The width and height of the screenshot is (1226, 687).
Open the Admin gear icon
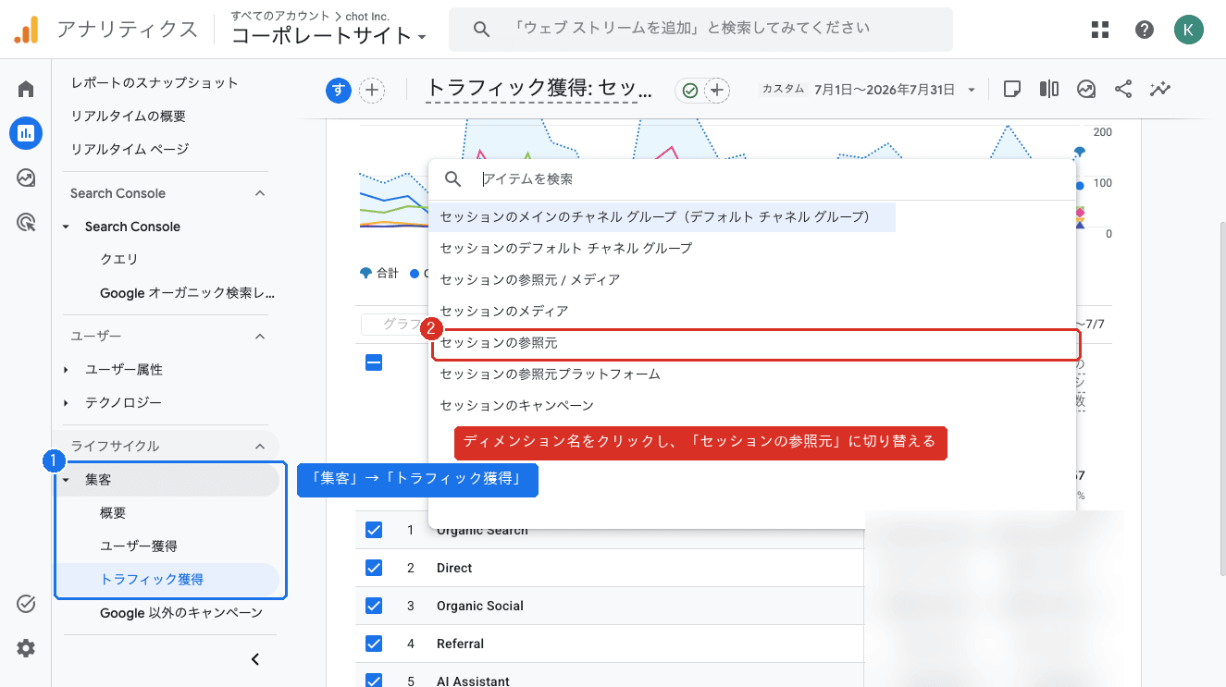26,648
